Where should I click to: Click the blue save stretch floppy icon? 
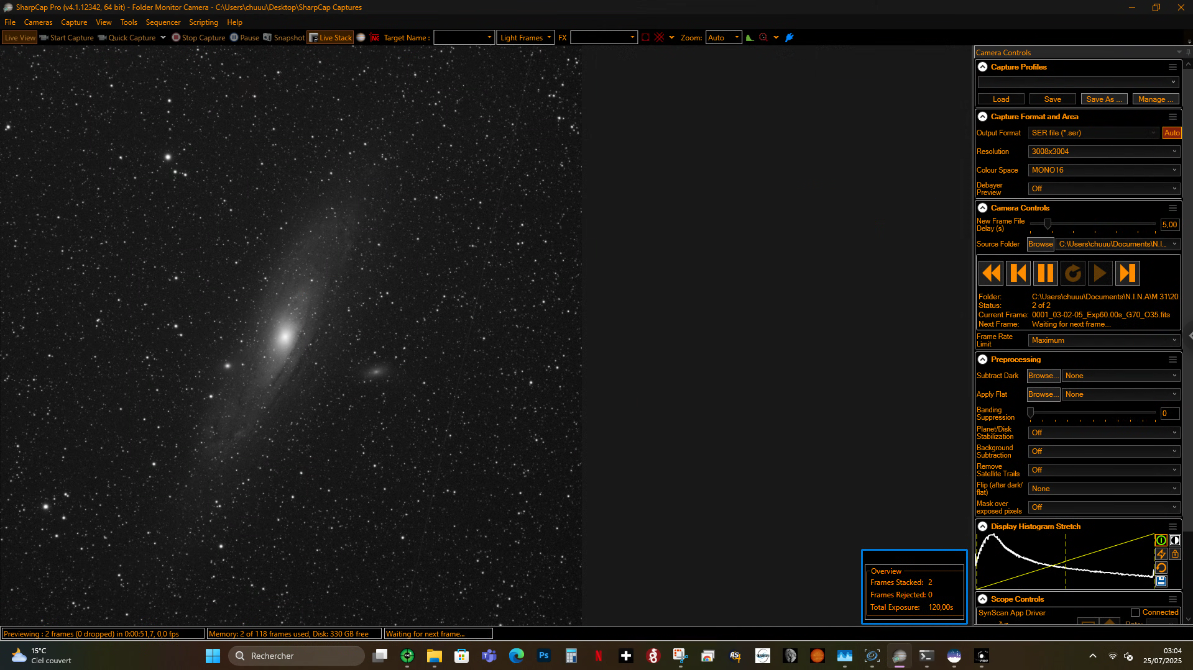tap(1161, 581)
